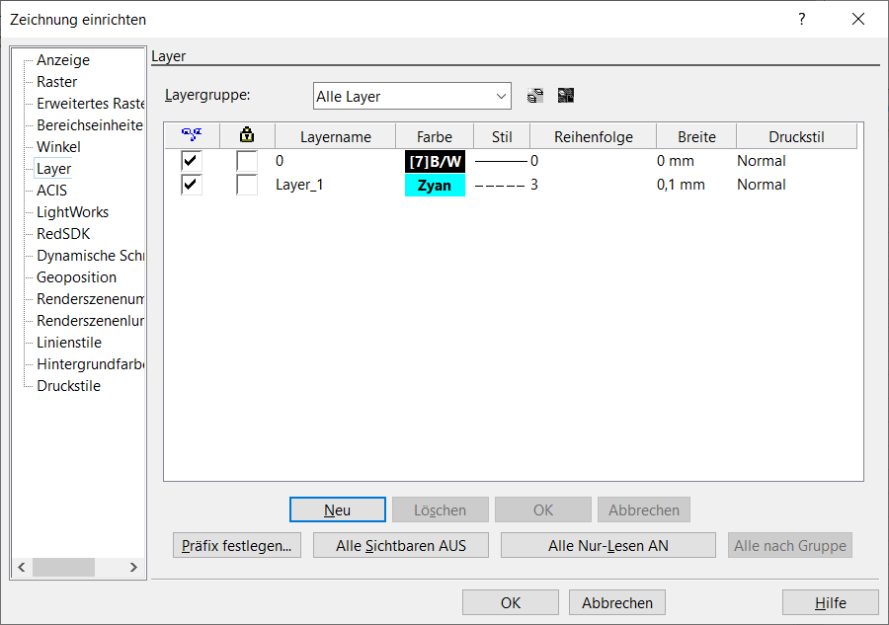Select Renderszenenluminanz in the tree

tap(90, 321)
